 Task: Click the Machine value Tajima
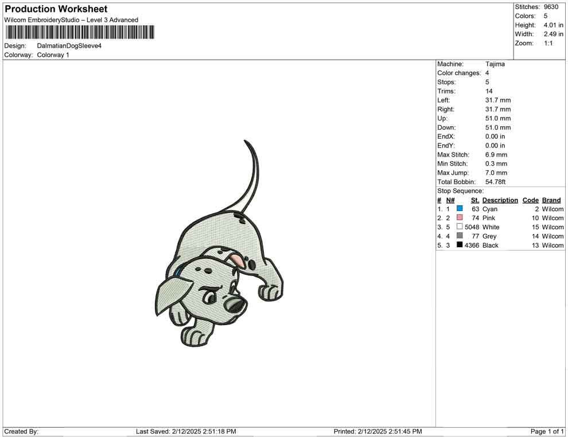[x=495, y=64]
